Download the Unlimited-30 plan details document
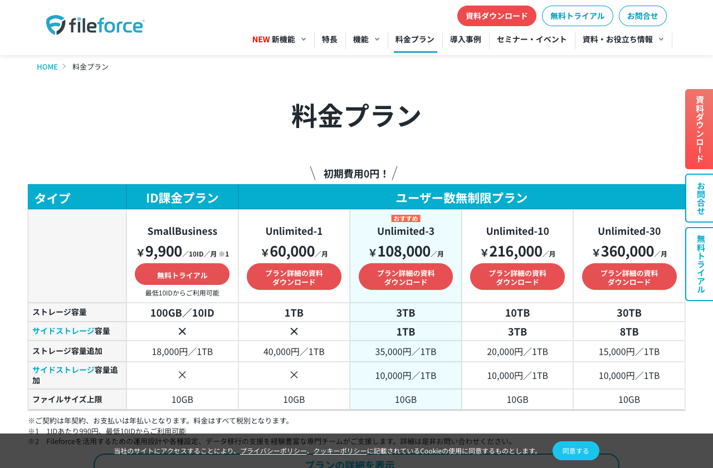Image resolution: width=713 pixels, height=468 pixels. point(629,277)
